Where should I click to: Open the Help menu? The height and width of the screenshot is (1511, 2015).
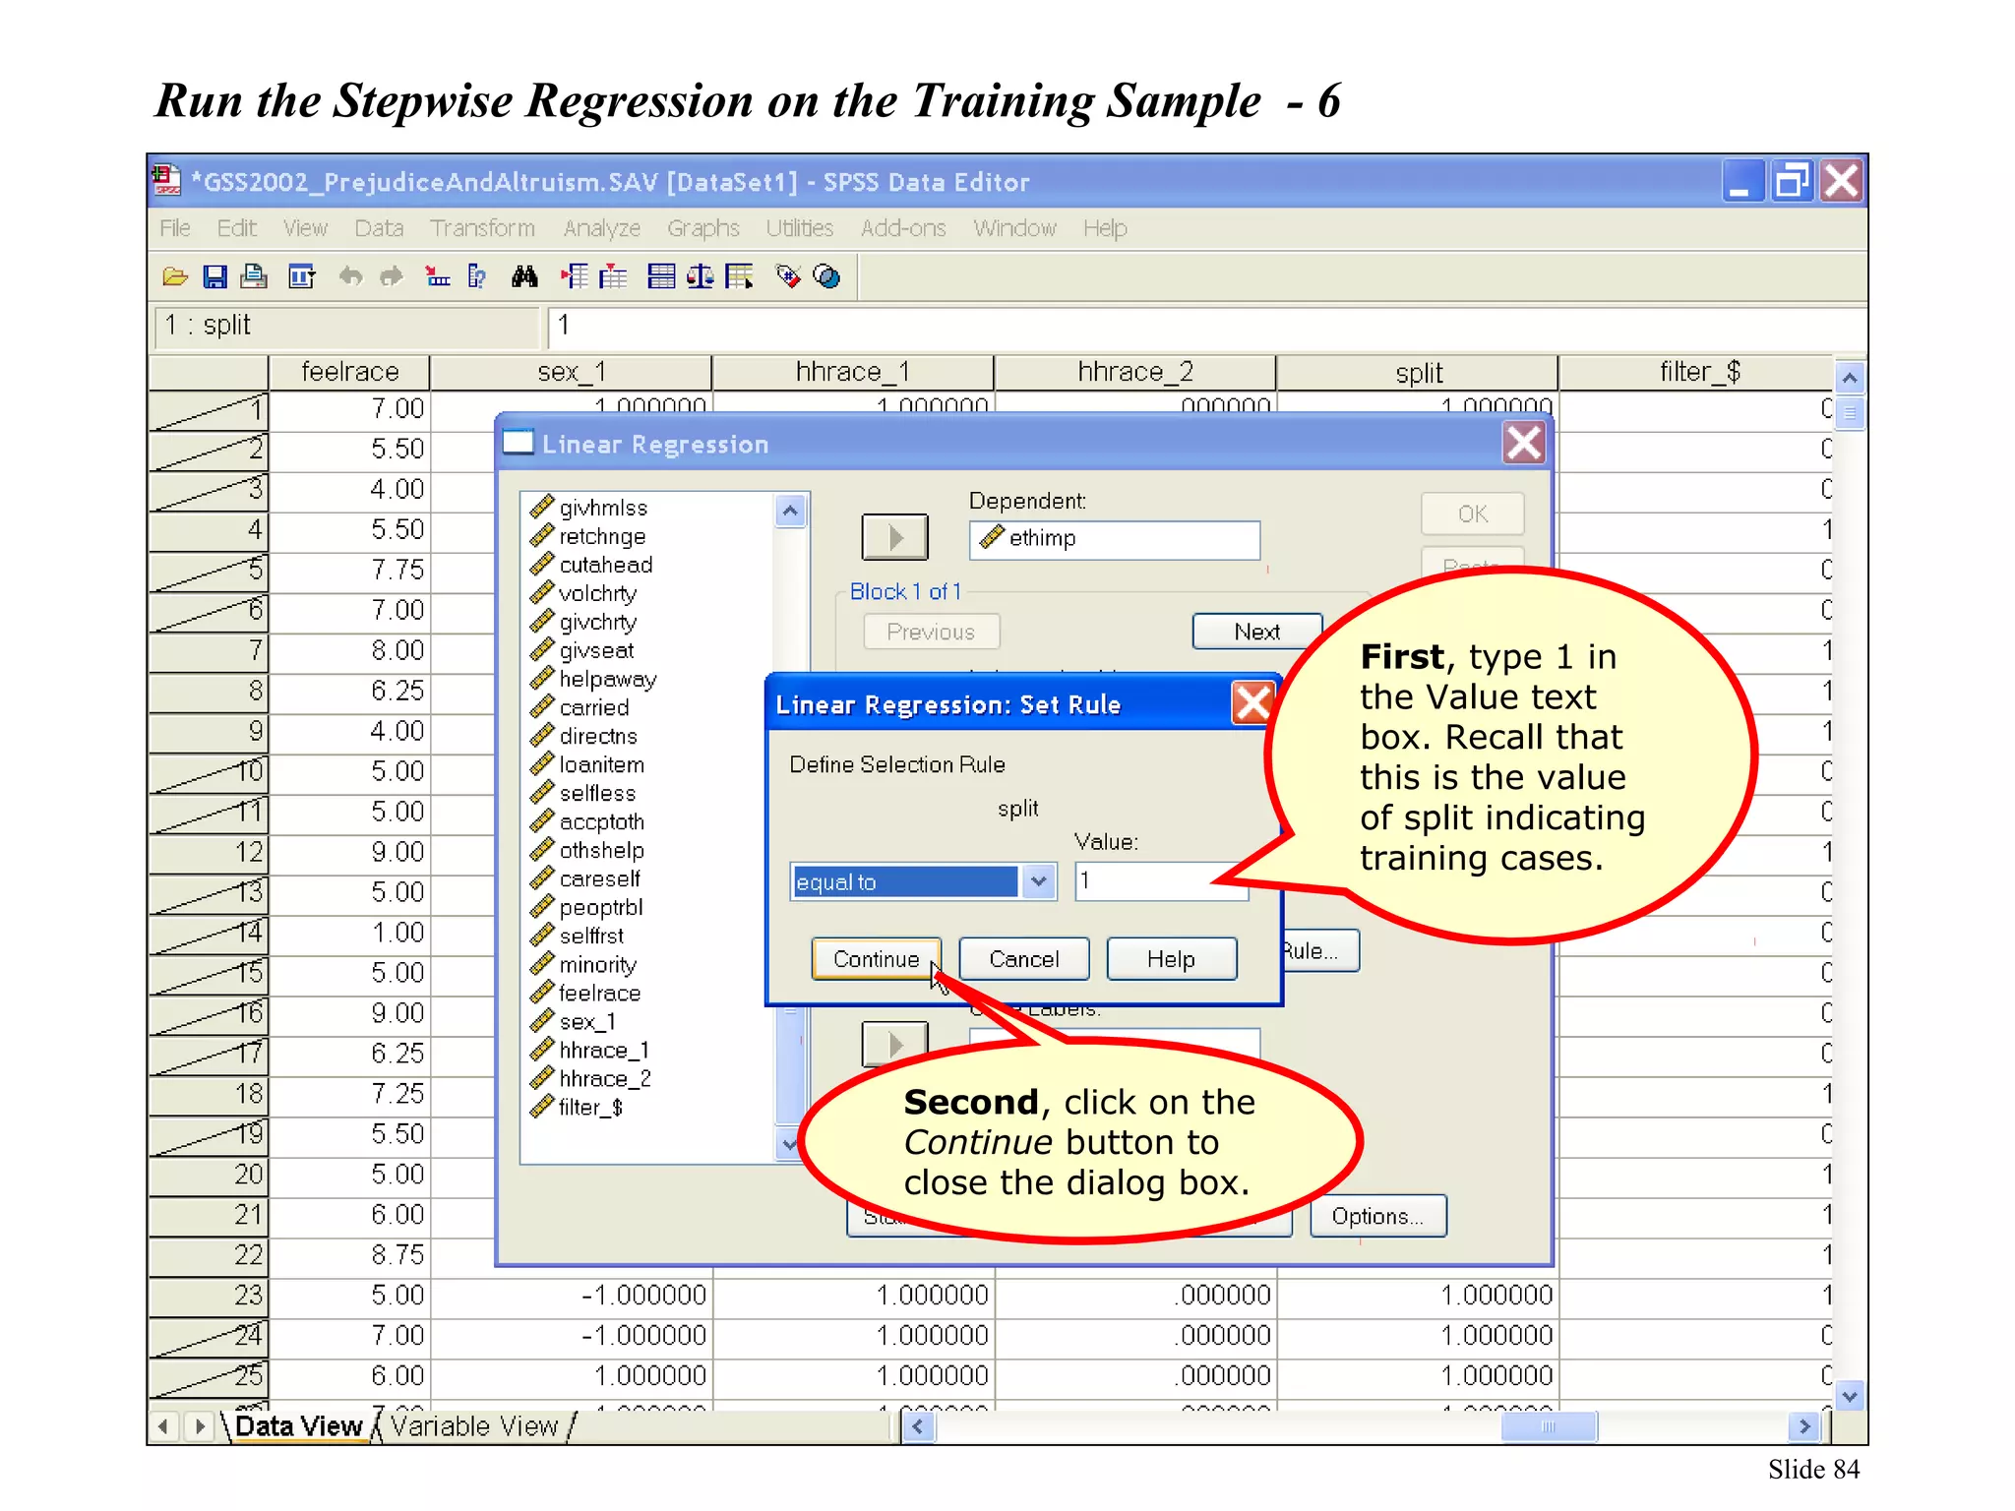[x=1105, y=228]
